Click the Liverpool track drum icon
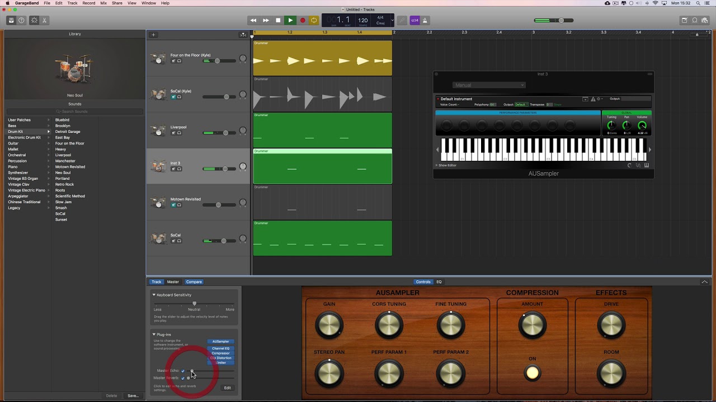 point(159,130)
